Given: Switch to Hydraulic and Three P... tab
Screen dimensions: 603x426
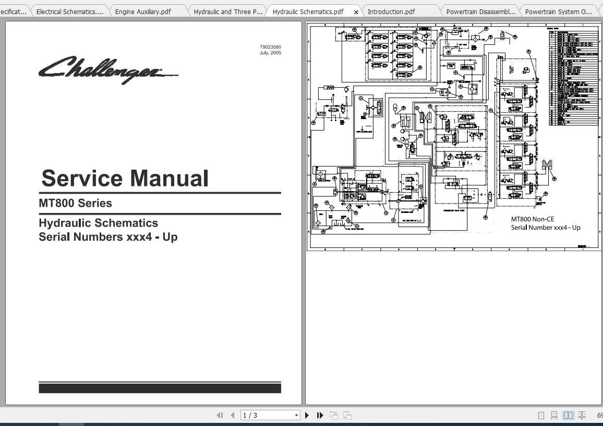Looking at the screenshot, I should pyautogui.click(x=228, y=12).
